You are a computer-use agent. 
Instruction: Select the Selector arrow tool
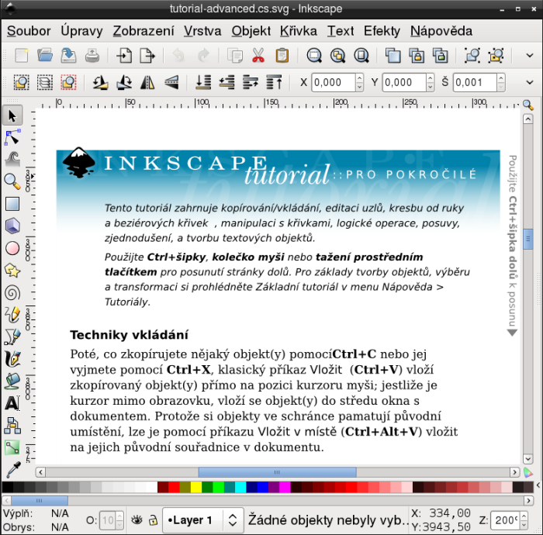pos(12,116)
